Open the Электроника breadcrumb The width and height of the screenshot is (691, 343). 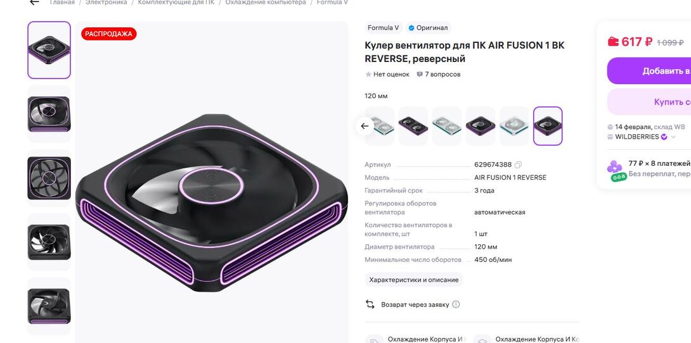[x=107, y=2]
